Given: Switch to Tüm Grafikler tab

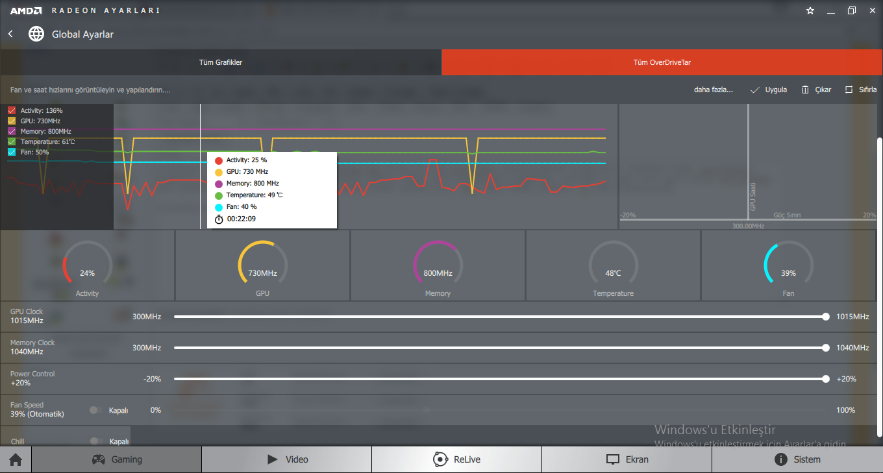Looking at the screenshot, I should (221, 62).
